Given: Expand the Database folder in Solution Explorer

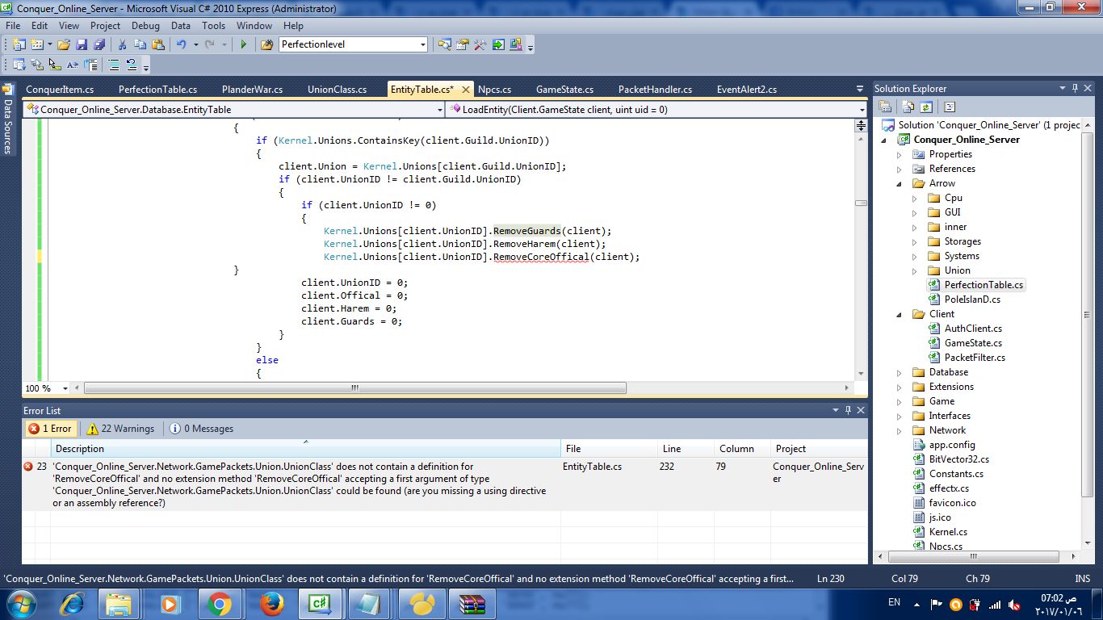Looking at the screenshot, I should click(x=900, y=372).
